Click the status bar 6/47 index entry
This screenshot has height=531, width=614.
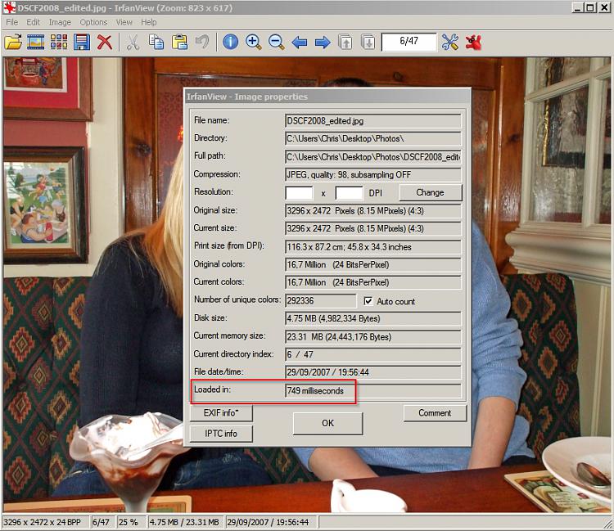pos(103,522)
